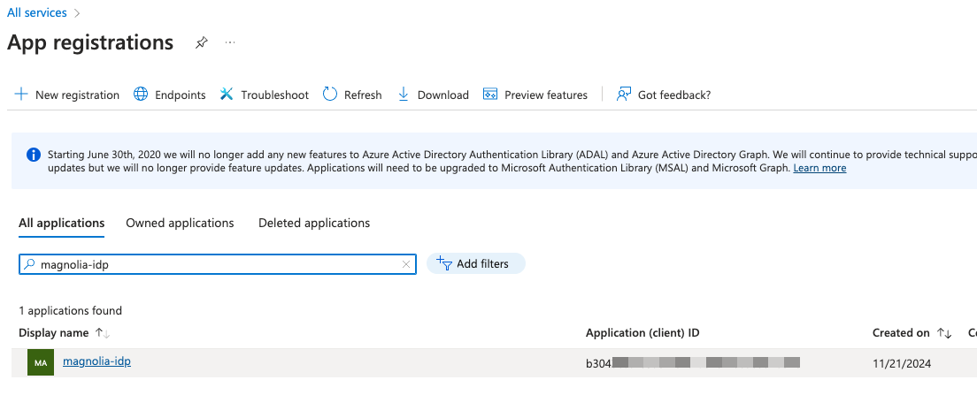Open the Learn more link
977x395 pixels.
point(819,168)
